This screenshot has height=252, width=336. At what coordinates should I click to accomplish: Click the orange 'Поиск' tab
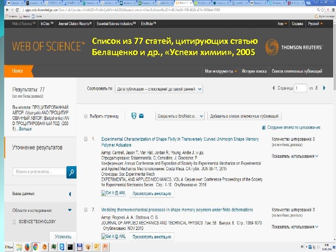[18, 71]
